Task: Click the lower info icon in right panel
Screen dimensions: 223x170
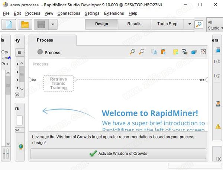Action: [218, 76]
